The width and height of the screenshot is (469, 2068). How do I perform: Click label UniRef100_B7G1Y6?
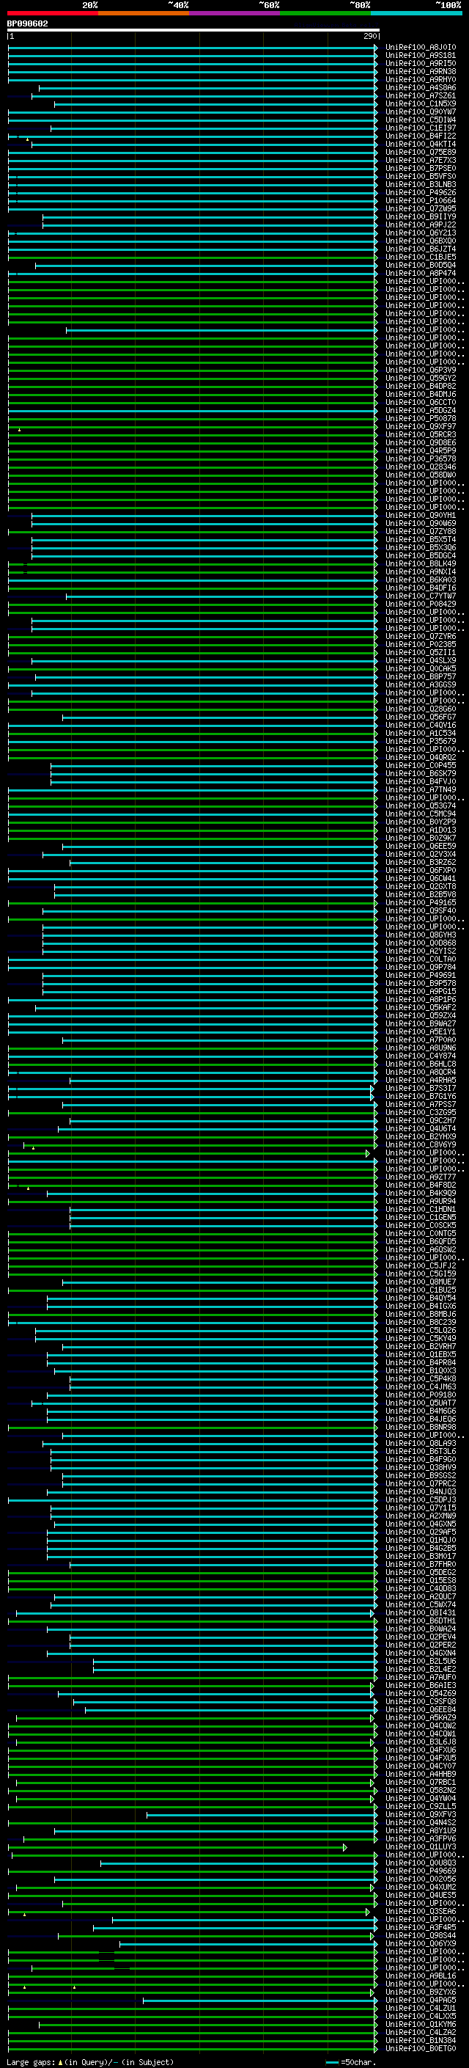click(x=421, y=1097)
